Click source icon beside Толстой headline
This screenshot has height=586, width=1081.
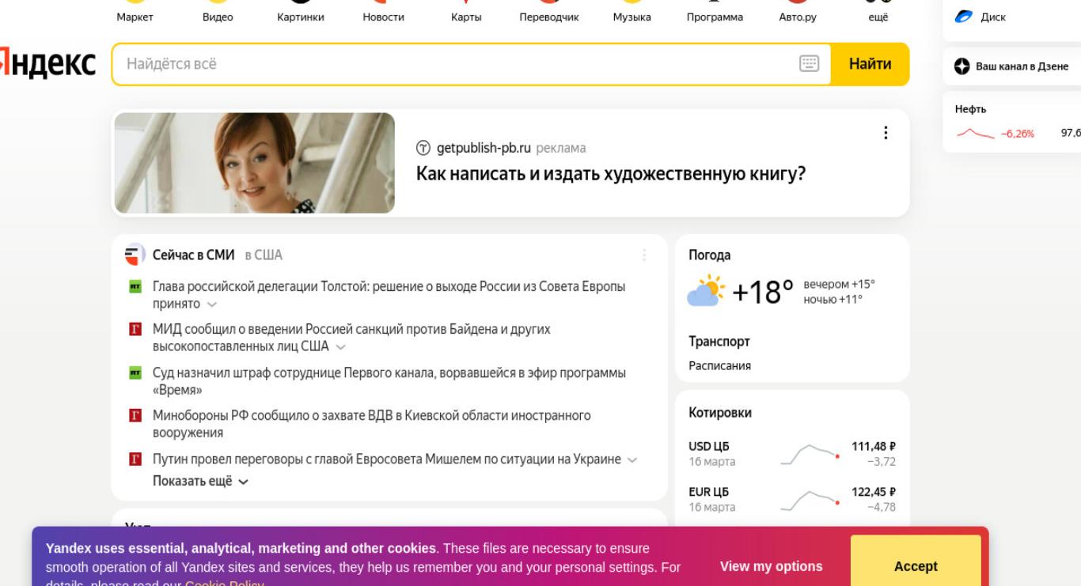click(135, 286)
